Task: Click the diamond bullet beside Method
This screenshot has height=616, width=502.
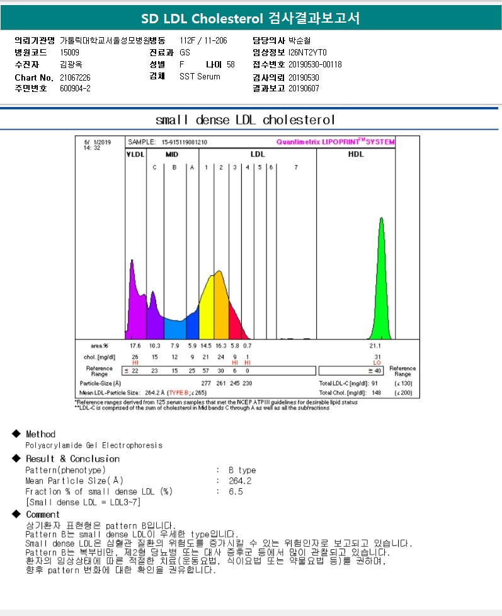Action: 16,433
